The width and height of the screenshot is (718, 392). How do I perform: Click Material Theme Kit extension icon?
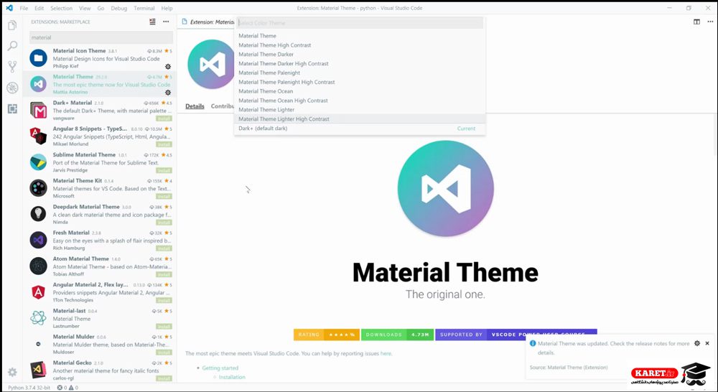[39, 188]
